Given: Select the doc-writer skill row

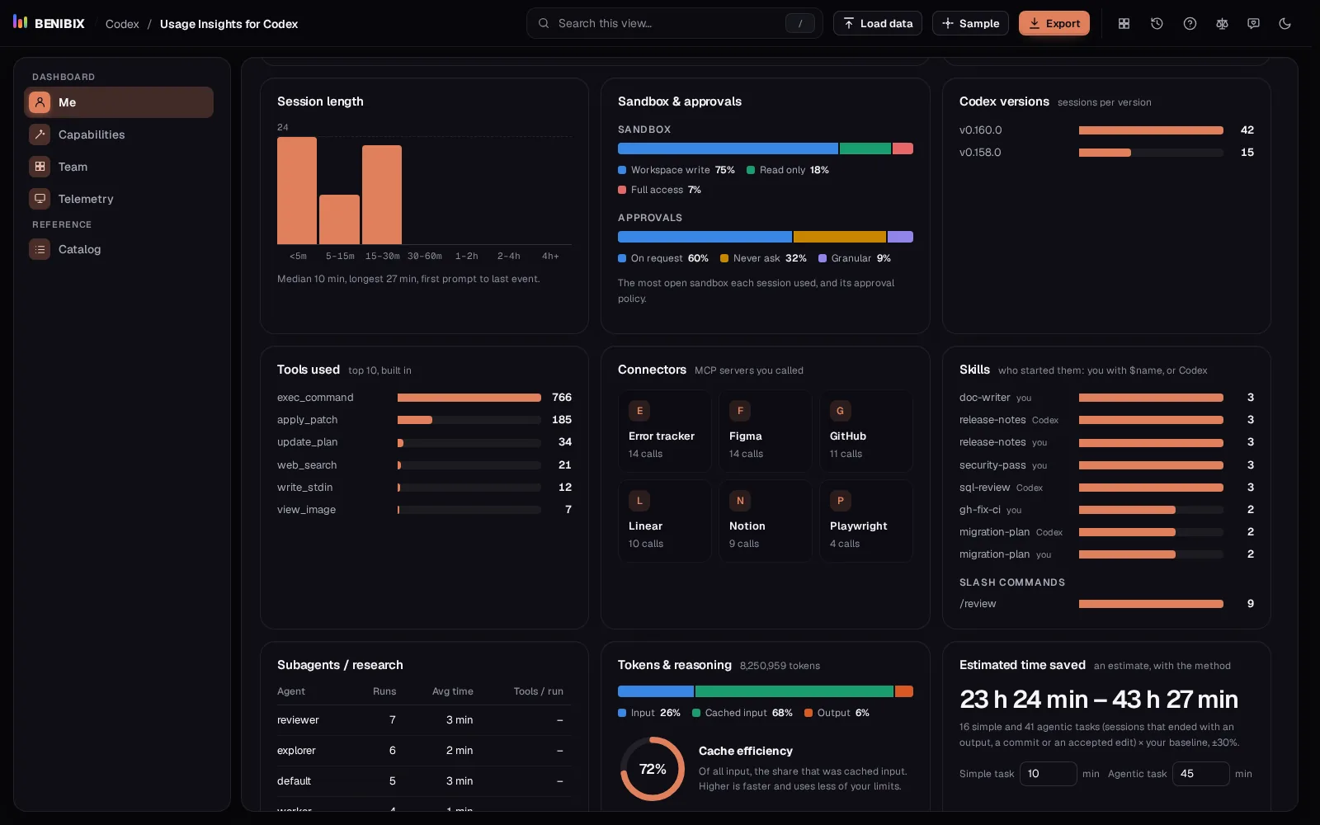Looking at the screenshot, I should [1106, 398].
